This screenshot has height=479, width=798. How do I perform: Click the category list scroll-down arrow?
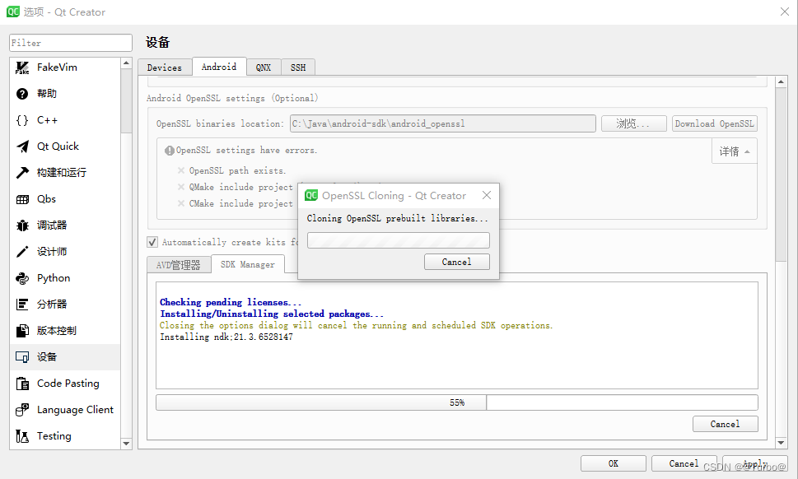[x=126, y=444]
